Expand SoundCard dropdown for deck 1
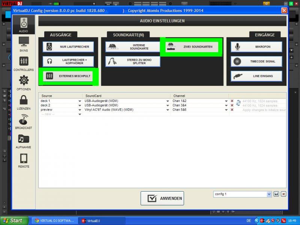Image resolution: width=300 pixels, height=225 pixels. pos(168,101)
